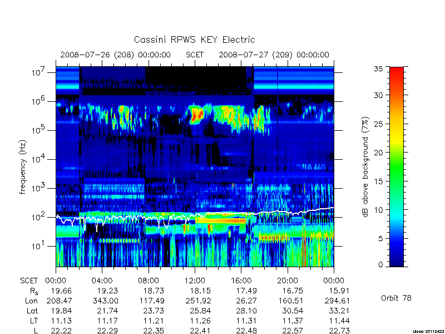Click the frequency (Hz) axis label
The image size is (445, 334).
click(x=23, y=167)
